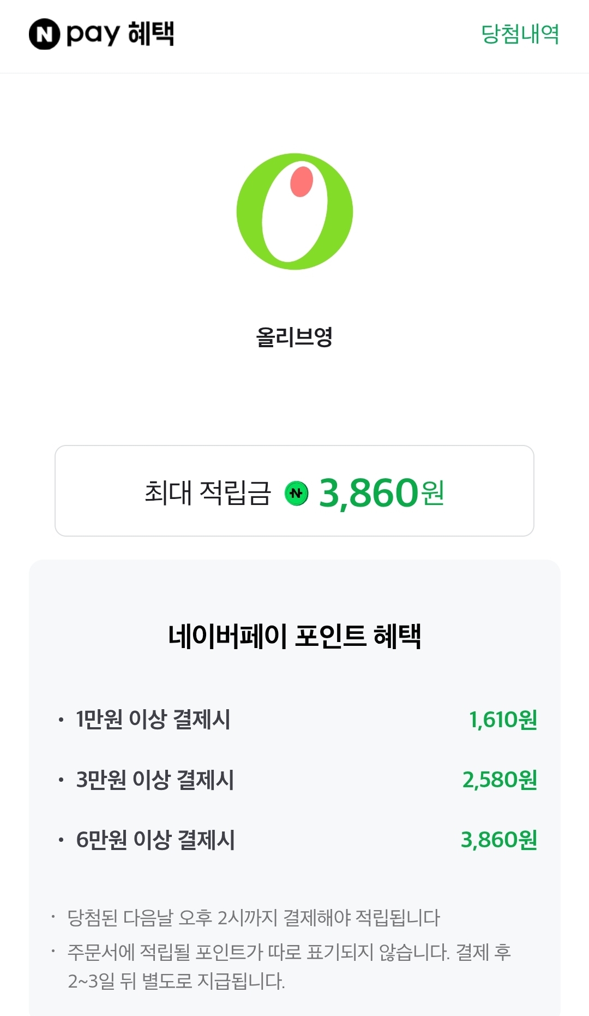Select the 올리브영 store name label
This screenshot has height=1016, width=589.
[294, 337]
